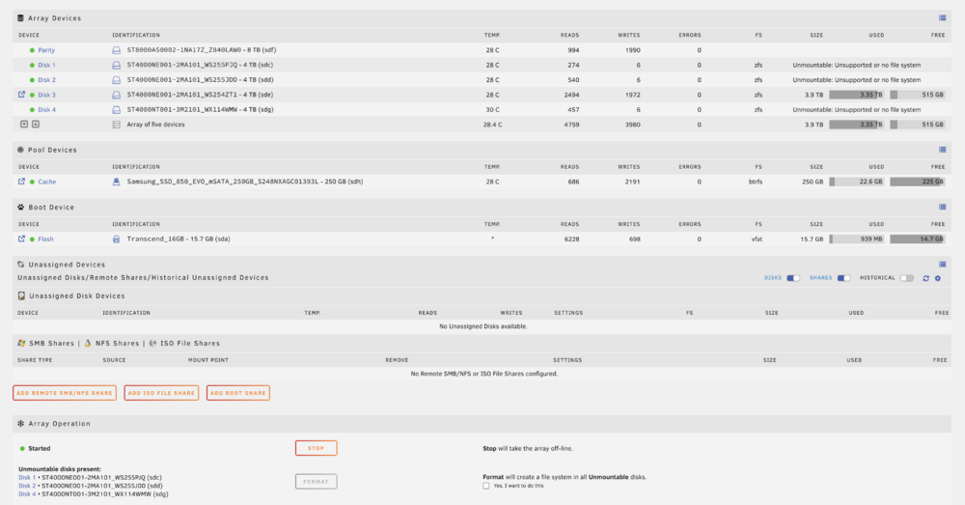Click Parity identification ST8000AS0002 text
This screenshot has height=505, width=965.
(202, 50)
